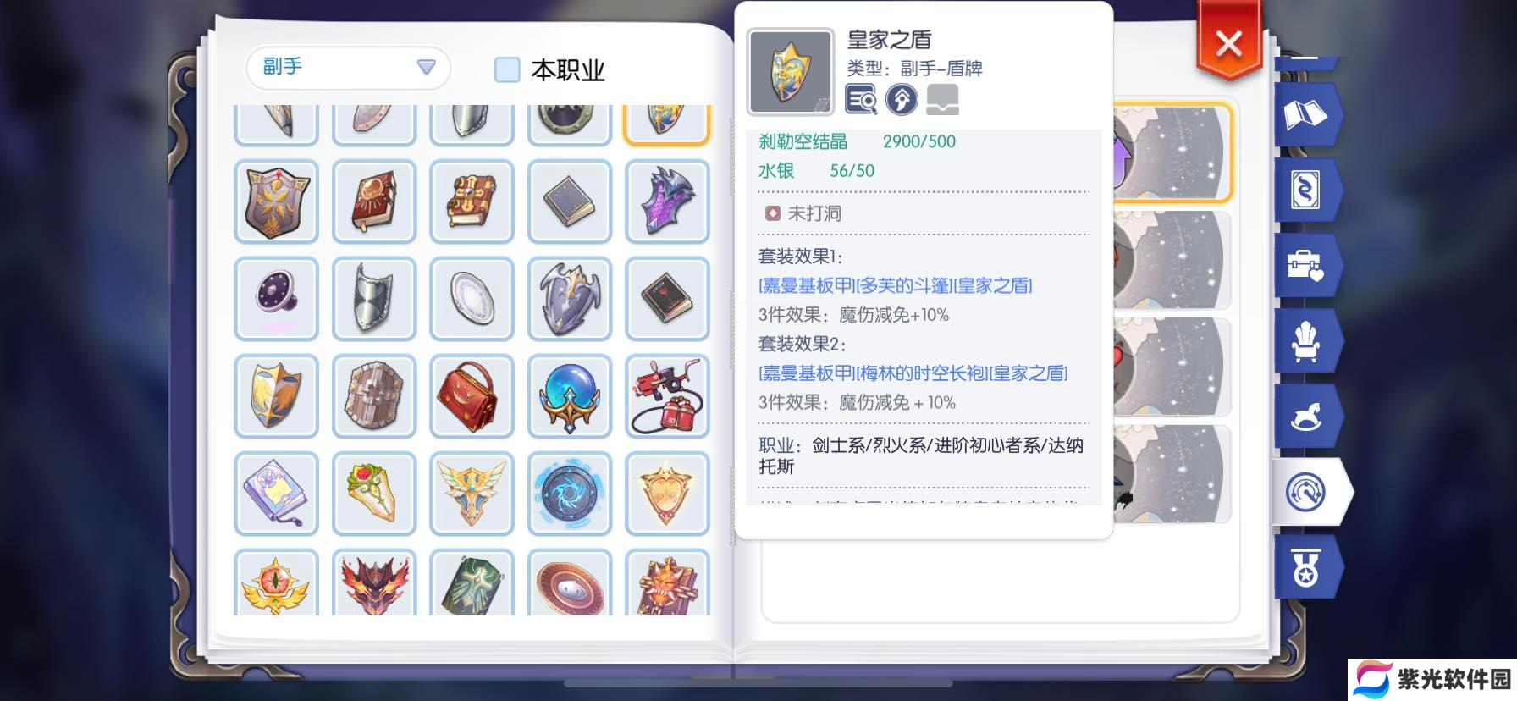Viewport: 1517px width, 701px height.
Task: Enable the 本职业 checkbox
Action: 507,69
